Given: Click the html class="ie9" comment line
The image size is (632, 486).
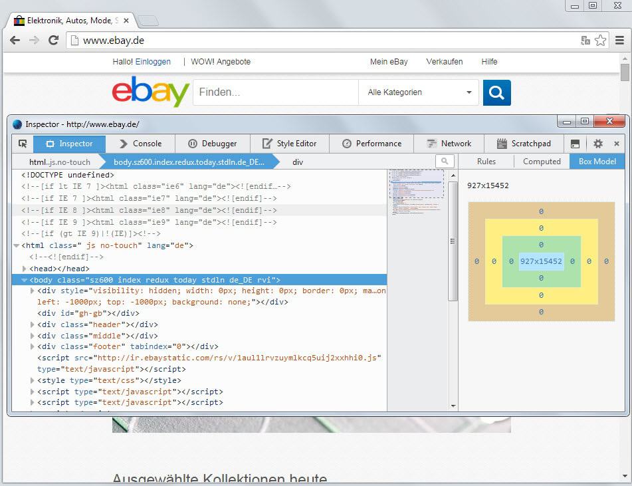Looking at the screenshot, I should 149,222.
